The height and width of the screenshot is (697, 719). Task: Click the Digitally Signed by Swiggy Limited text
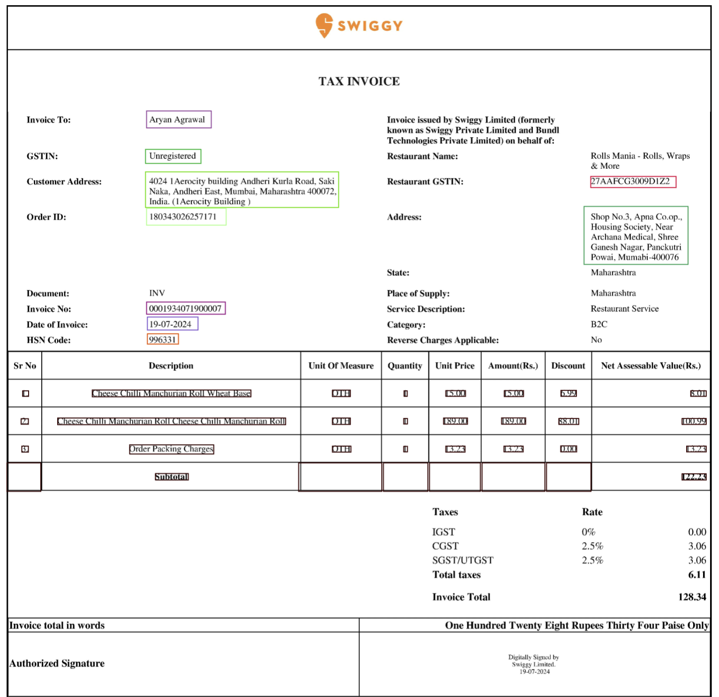click(x=533, y=661)
